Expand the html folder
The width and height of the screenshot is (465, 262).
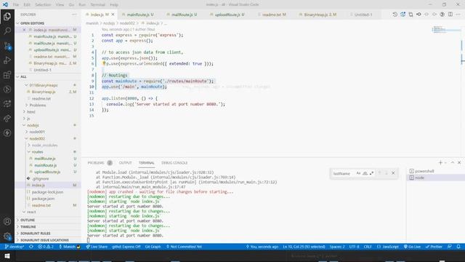(x=31, y=112)
